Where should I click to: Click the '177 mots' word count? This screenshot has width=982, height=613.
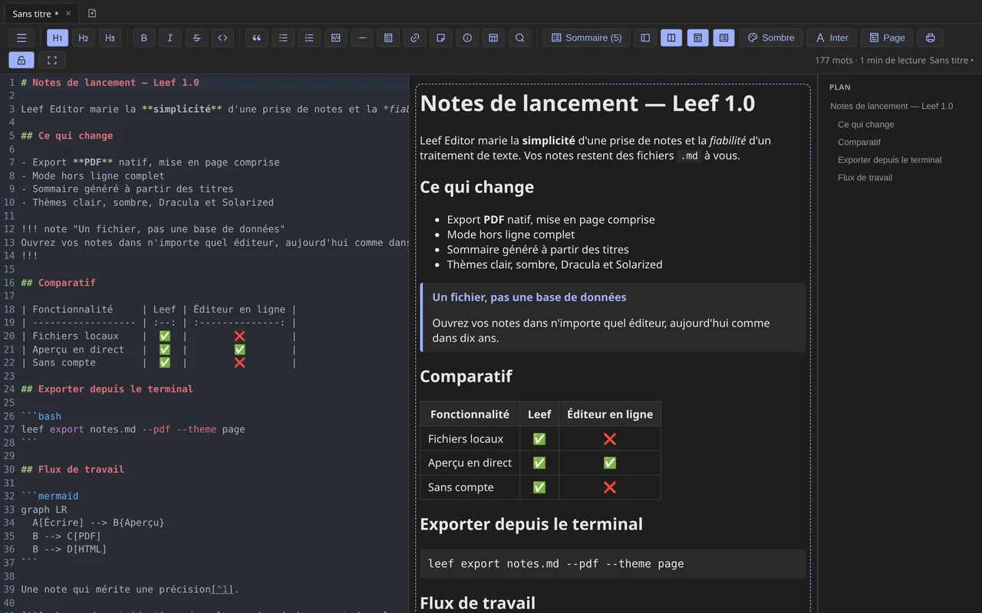[x=834, y=60]
